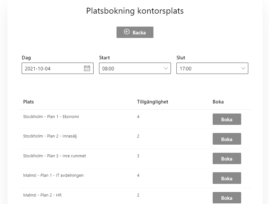
Task: Open the Slut dropdown showing 17:00
Action: click(212, 68)
